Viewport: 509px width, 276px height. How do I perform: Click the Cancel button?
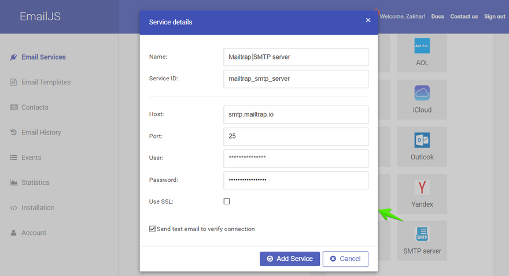tap(345, 259)
